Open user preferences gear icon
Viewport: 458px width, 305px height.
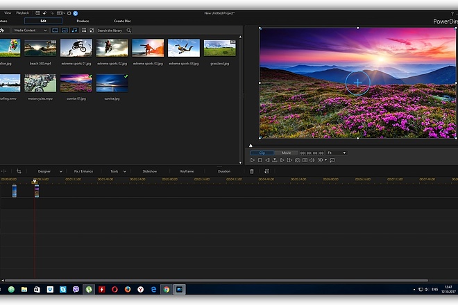tap(69, 13)
